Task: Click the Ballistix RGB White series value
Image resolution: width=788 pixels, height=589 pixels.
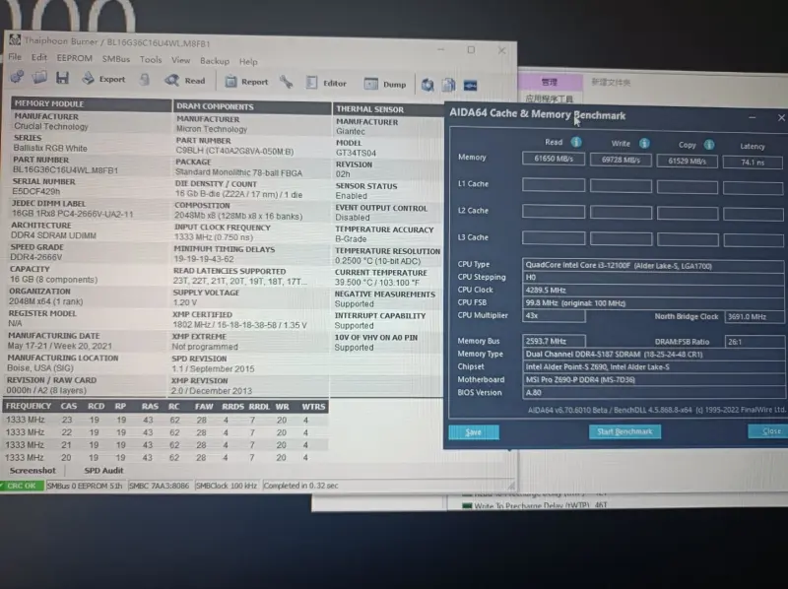Action: pos(50,149)
